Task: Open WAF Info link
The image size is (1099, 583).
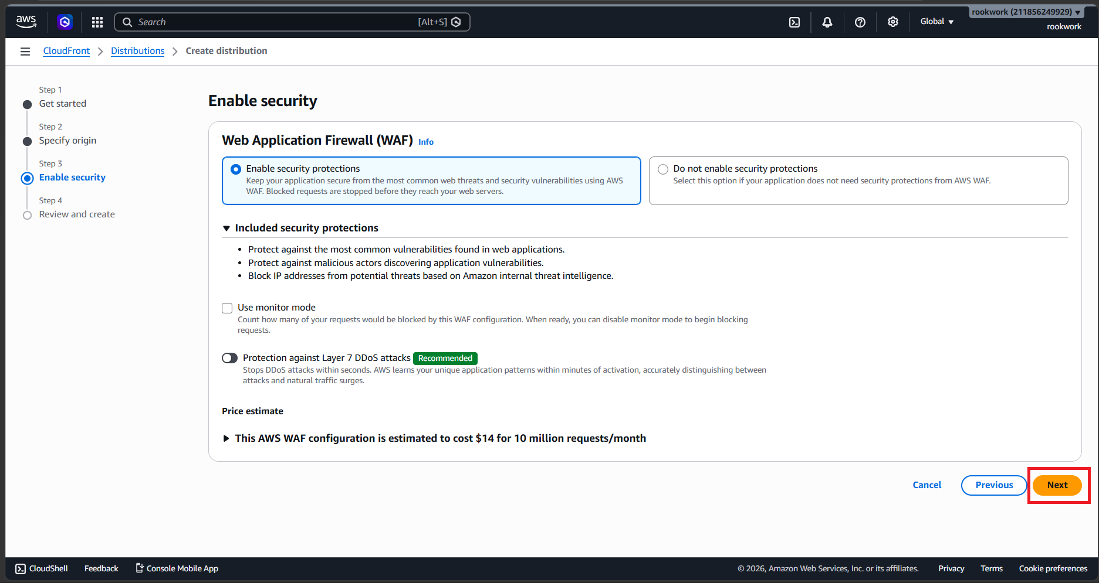Action: [x=426, y=142]
